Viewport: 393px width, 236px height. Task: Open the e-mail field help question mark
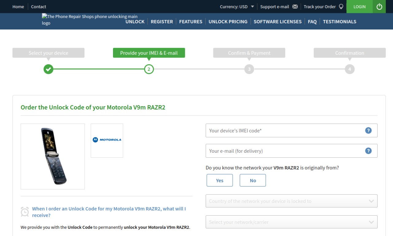(368, 151)
